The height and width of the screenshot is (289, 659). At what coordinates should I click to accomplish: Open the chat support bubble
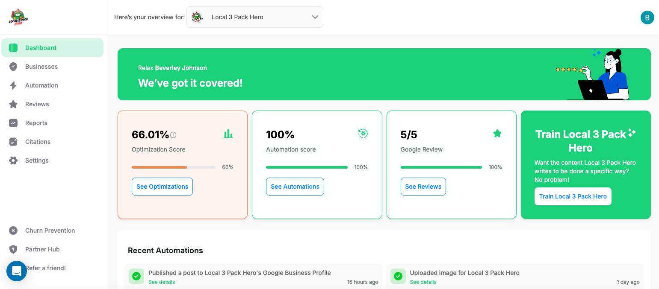(16, 271)
